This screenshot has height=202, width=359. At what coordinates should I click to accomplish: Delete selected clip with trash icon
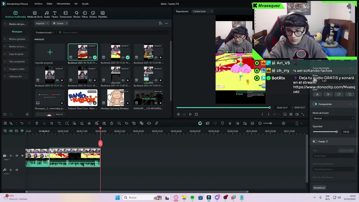37,123
